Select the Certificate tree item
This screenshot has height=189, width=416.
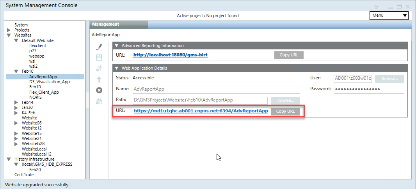(24, 175)
